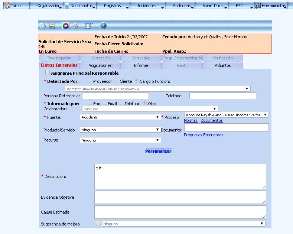Switch to the Asignaciones tab
293x234 pixels.
(x=100, y=65)
